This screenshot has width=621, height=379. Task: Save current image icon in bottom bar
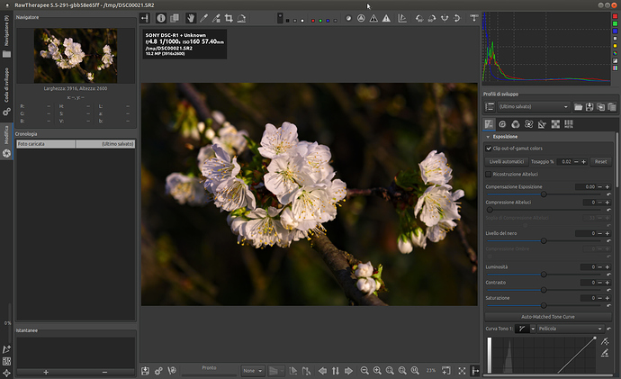coord(146,370)
